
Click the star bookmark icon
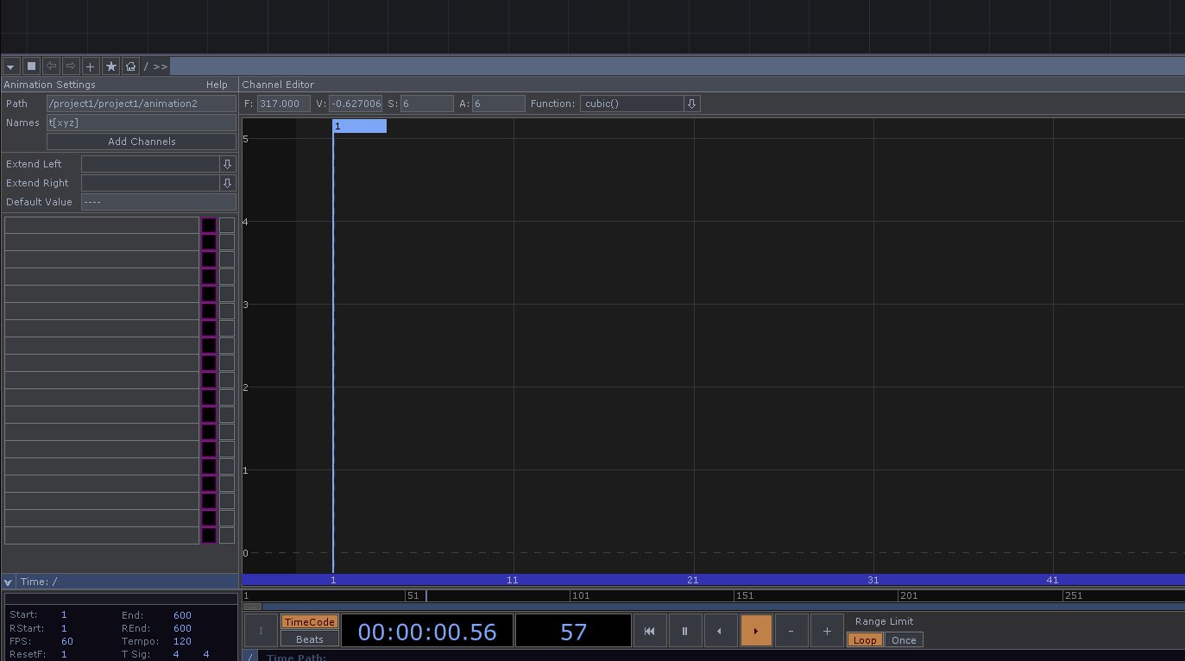[x=110, y=66]
